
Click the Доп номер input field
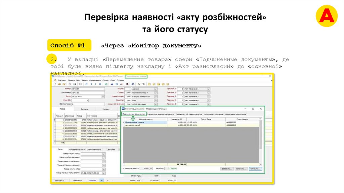click(88, 93)
